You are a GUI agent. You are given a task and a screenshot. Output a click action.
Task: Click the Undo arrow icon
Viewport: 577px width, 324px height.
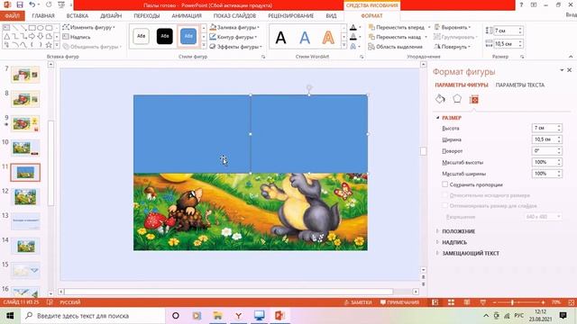click(x=32, y=4)
